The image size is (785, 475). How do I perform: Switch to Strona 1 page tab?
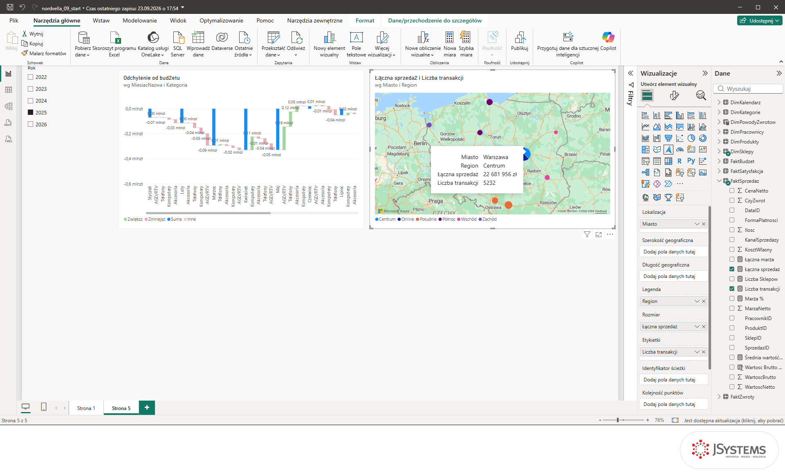pos(86,408)
